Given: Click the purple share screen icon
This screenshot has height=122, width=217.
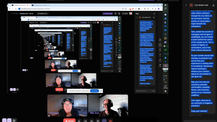Looking at the screenshot, I should 104,121.
